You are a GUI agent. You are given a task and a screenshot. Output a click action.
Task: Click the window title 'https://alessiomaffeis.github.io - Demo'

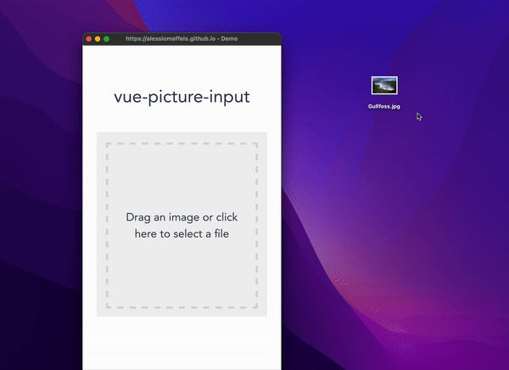click(182, 39)
